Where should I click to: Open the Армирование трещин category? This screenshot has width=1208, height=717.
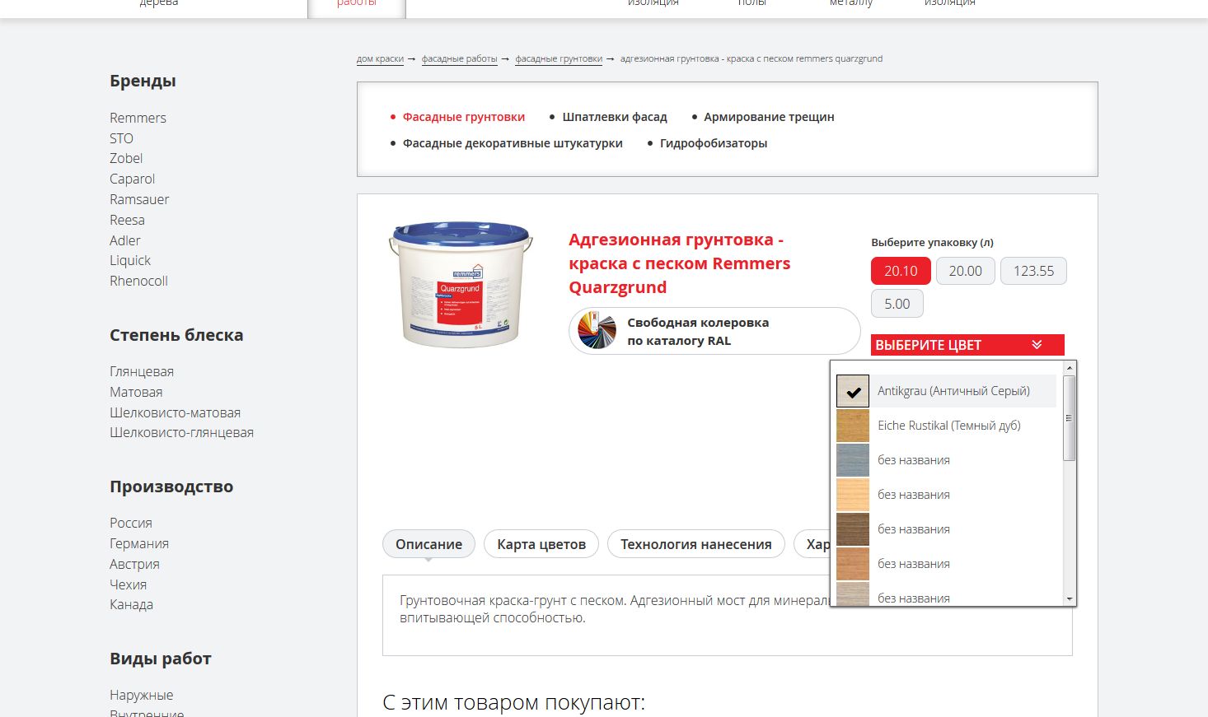(769, 117)
